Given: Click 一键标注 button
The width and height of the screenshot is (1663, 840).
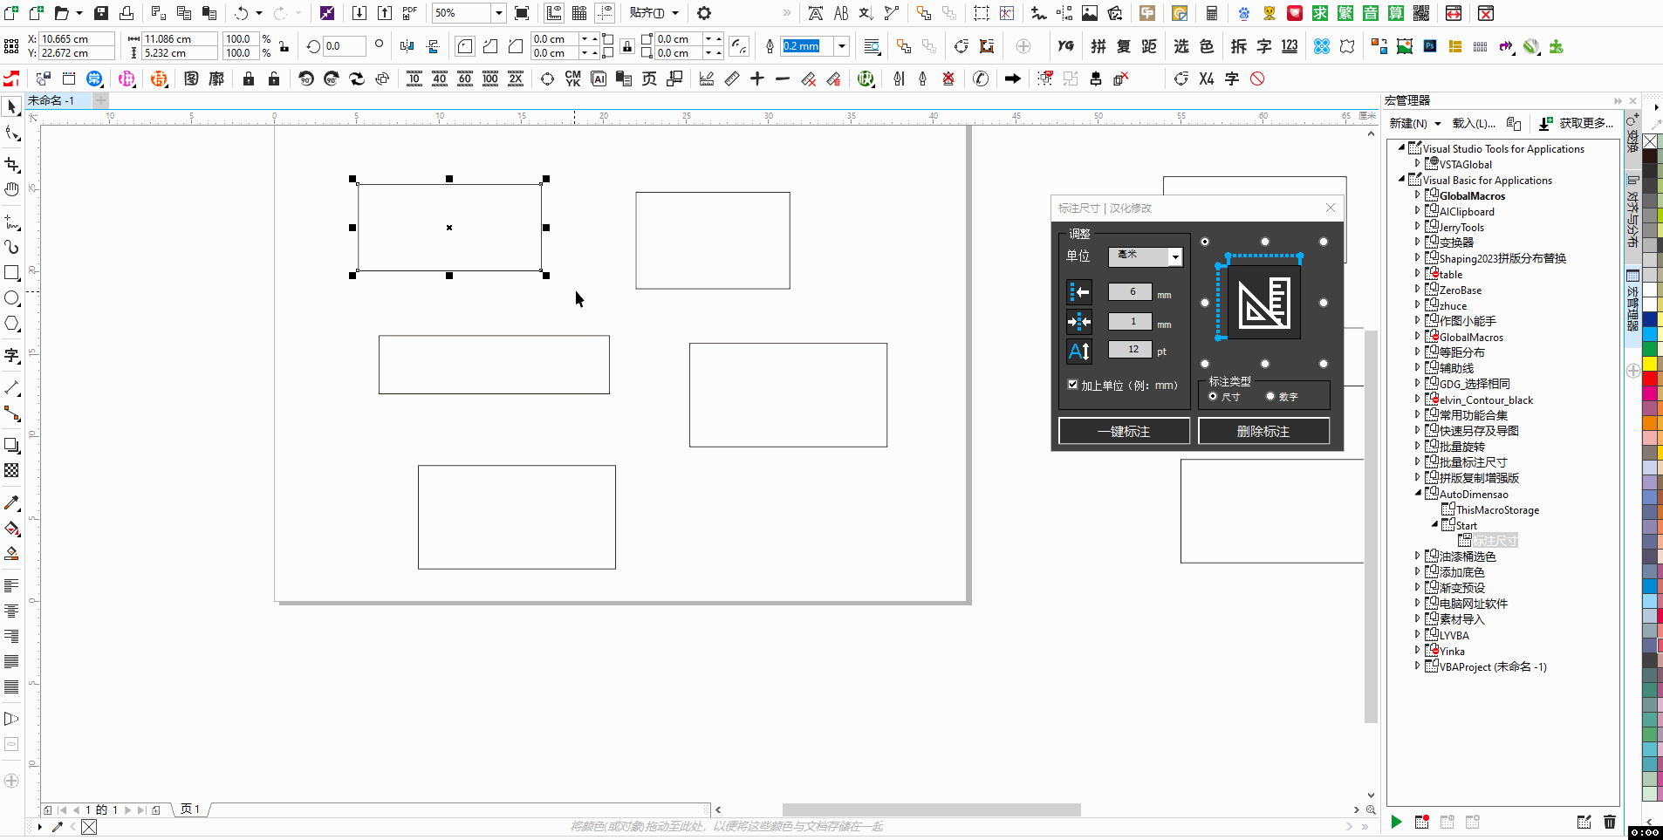Looking at the screenshot, I should point(1124,431).
